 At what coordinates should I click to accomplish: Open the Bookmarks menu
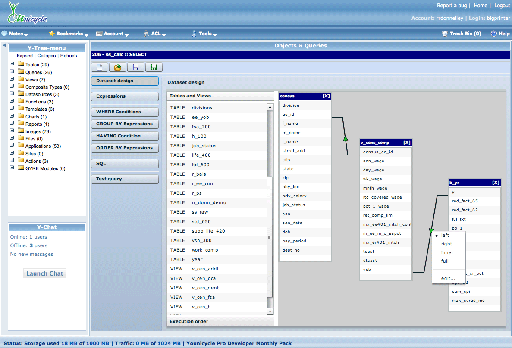coord(69,34)
